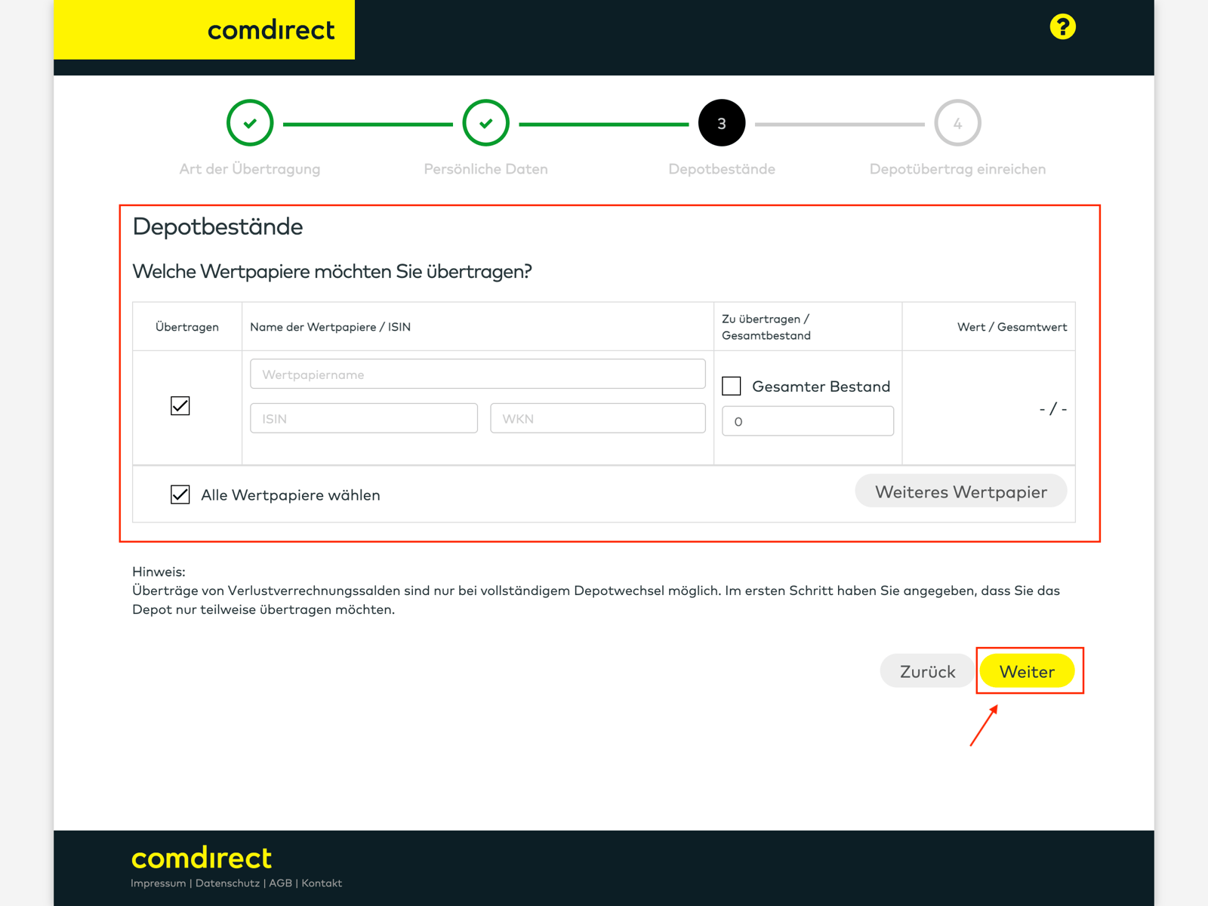Enable the 'Gesamter Bestand' checkbox
The image size is (1208, 906).
pos(730,386)
